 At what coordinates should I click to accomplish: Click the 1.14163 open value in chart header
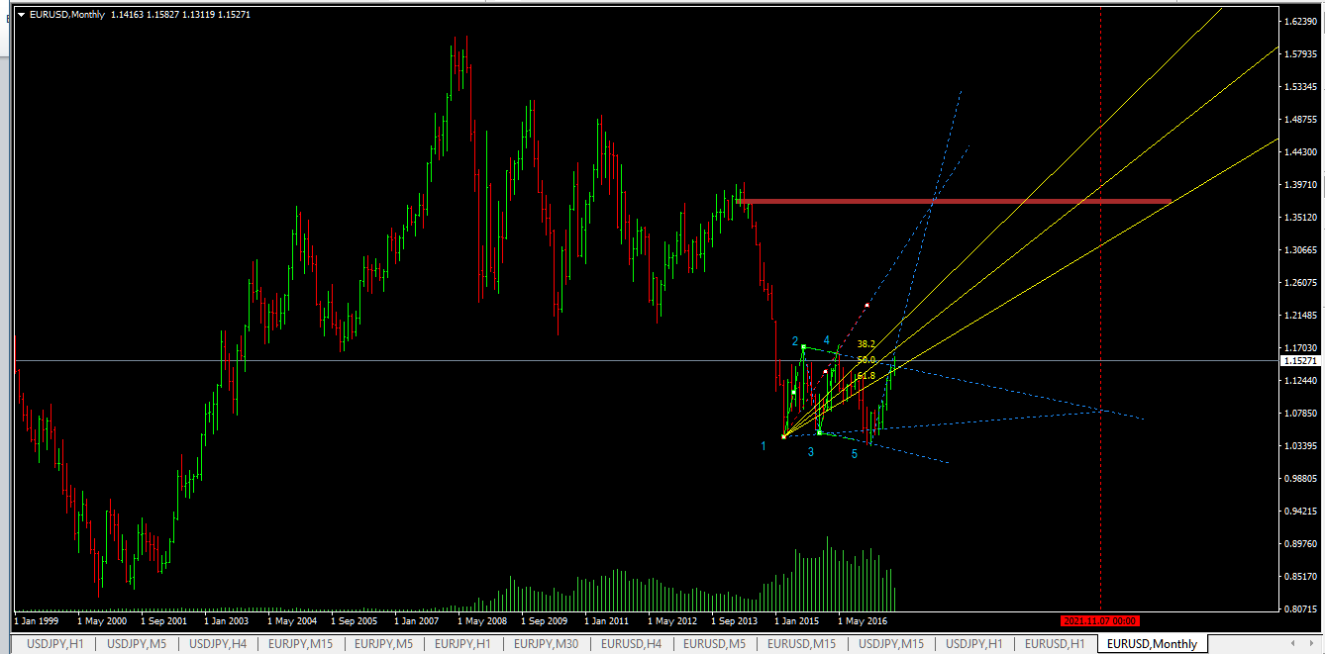click(128, 15)
